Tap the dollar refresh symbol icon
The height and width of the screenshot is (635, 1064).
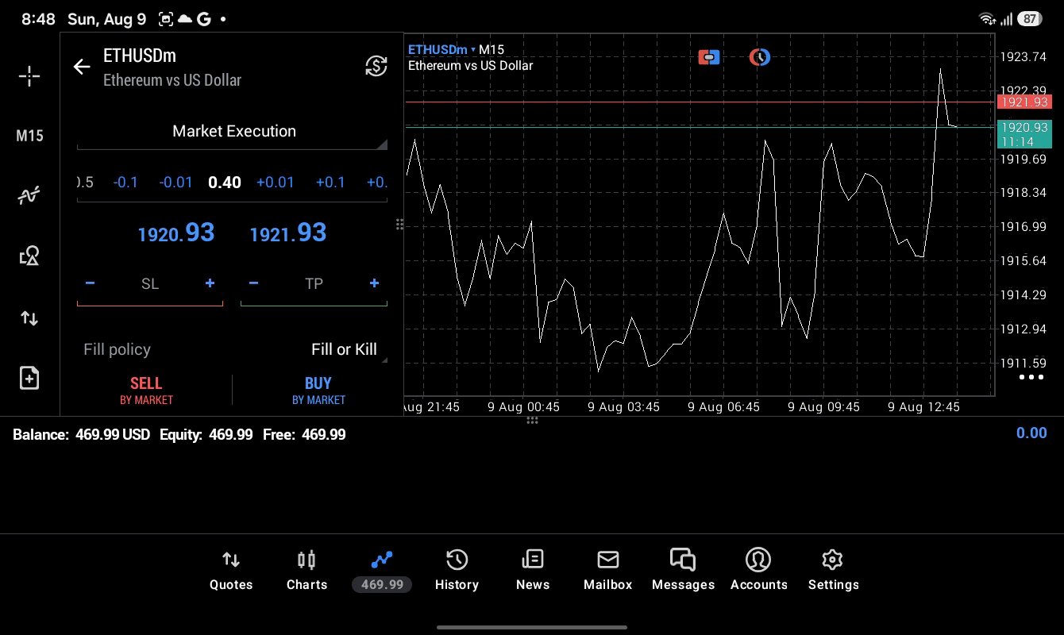click(376, 66)
